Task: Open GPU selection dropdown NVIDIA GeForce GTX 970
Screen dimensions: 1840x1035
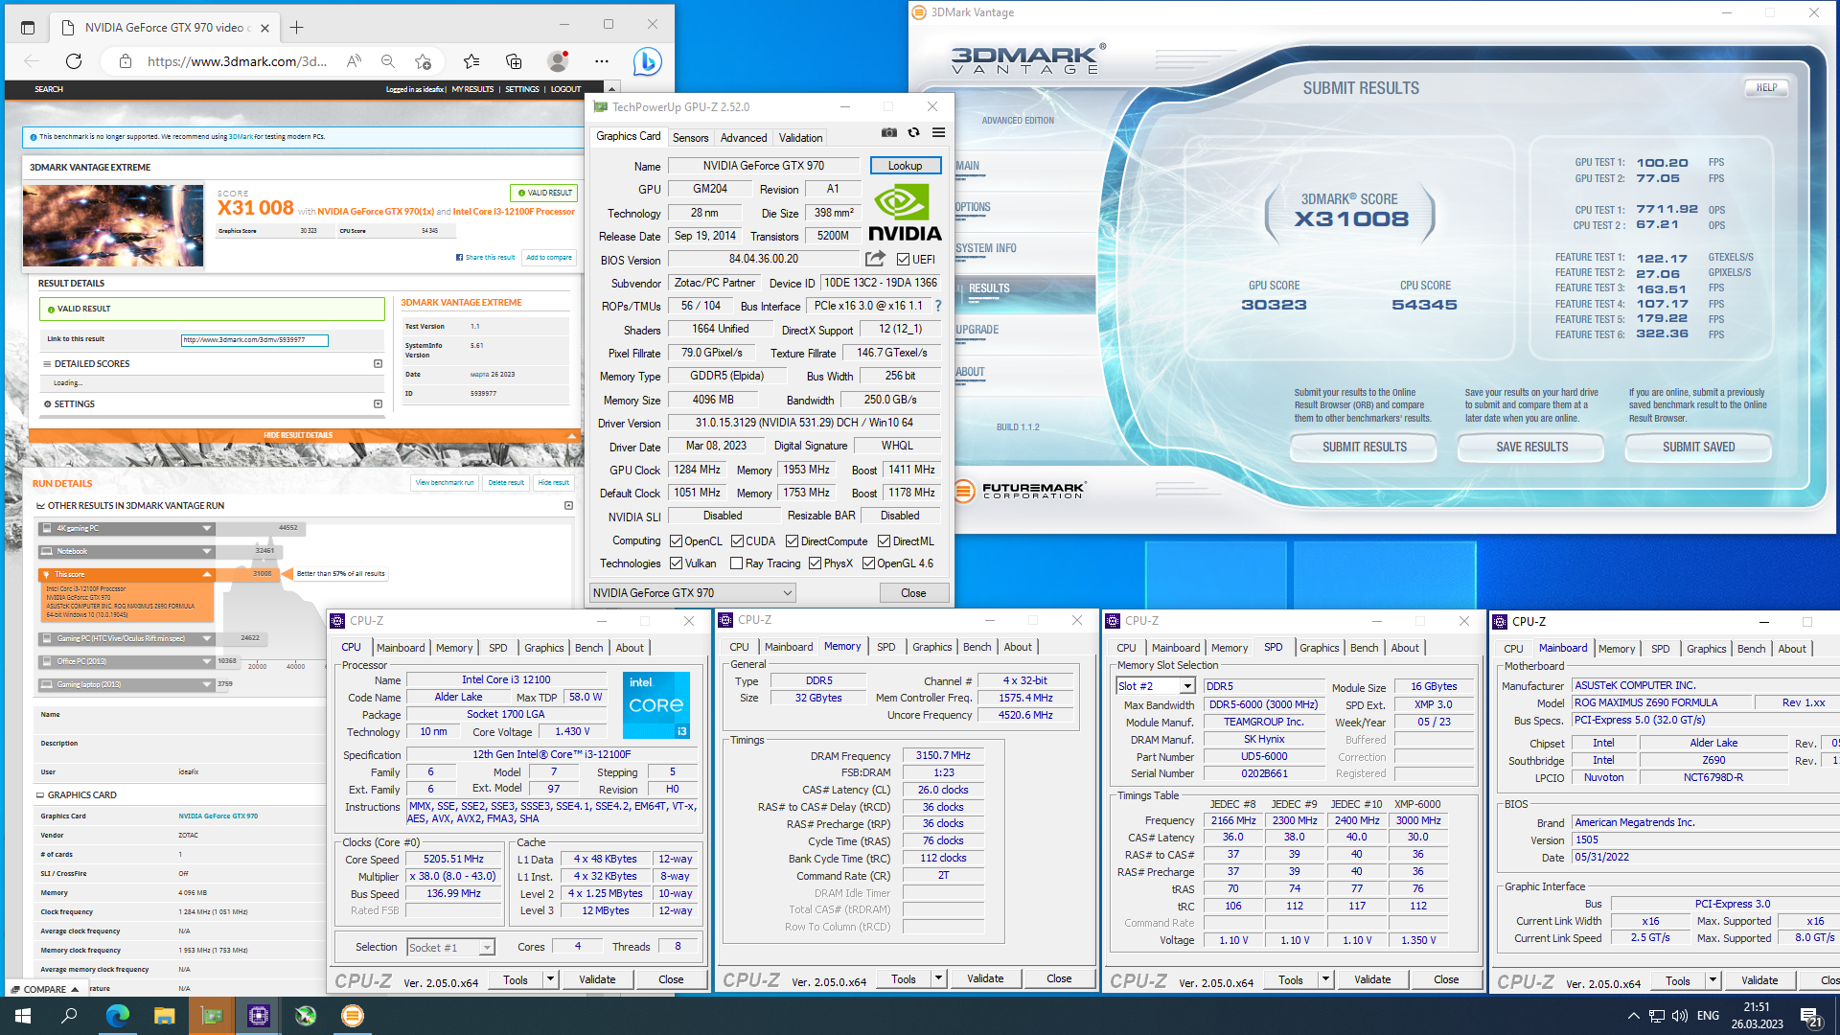Action: 692,593
